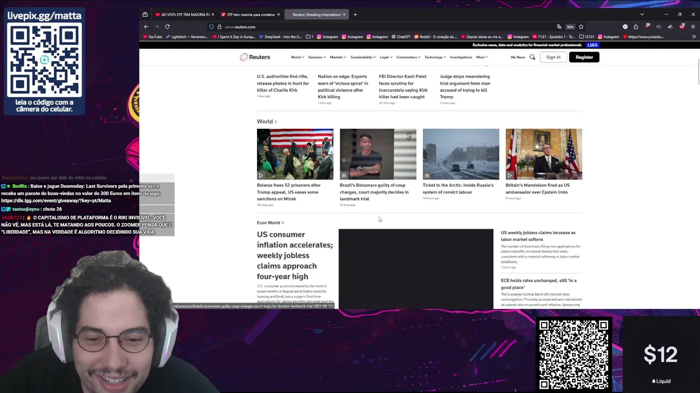Click the snowy Arctic road thumbnail
The image size is (700, 393).
(461, 154)
